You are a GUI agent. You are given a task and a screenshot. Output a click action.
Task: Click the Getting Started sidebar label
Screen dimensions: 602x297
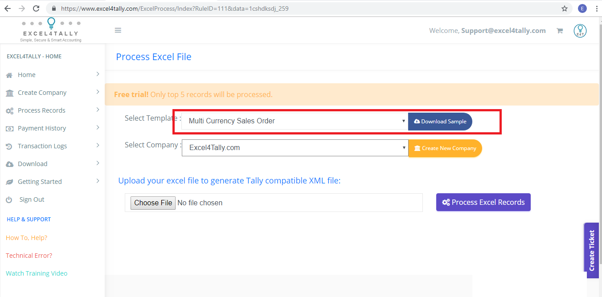pos(40,182)
